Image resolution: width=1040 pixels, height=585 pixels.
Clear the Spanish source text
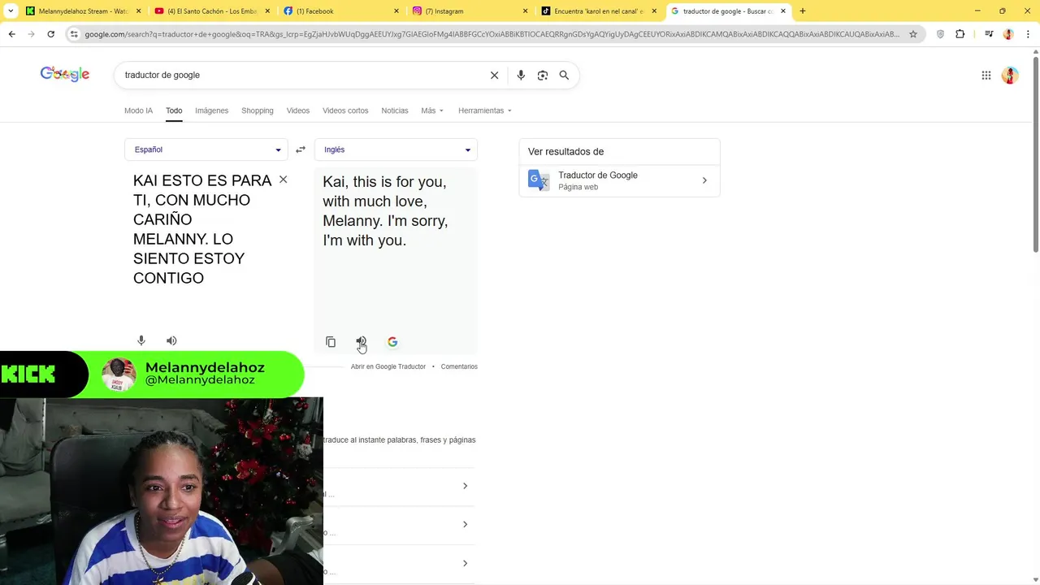click(x=283, y=180)
